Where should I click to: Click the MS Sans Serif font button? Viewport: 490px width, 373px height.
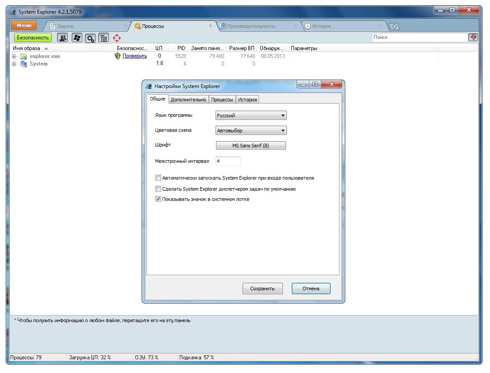(251, 146)
